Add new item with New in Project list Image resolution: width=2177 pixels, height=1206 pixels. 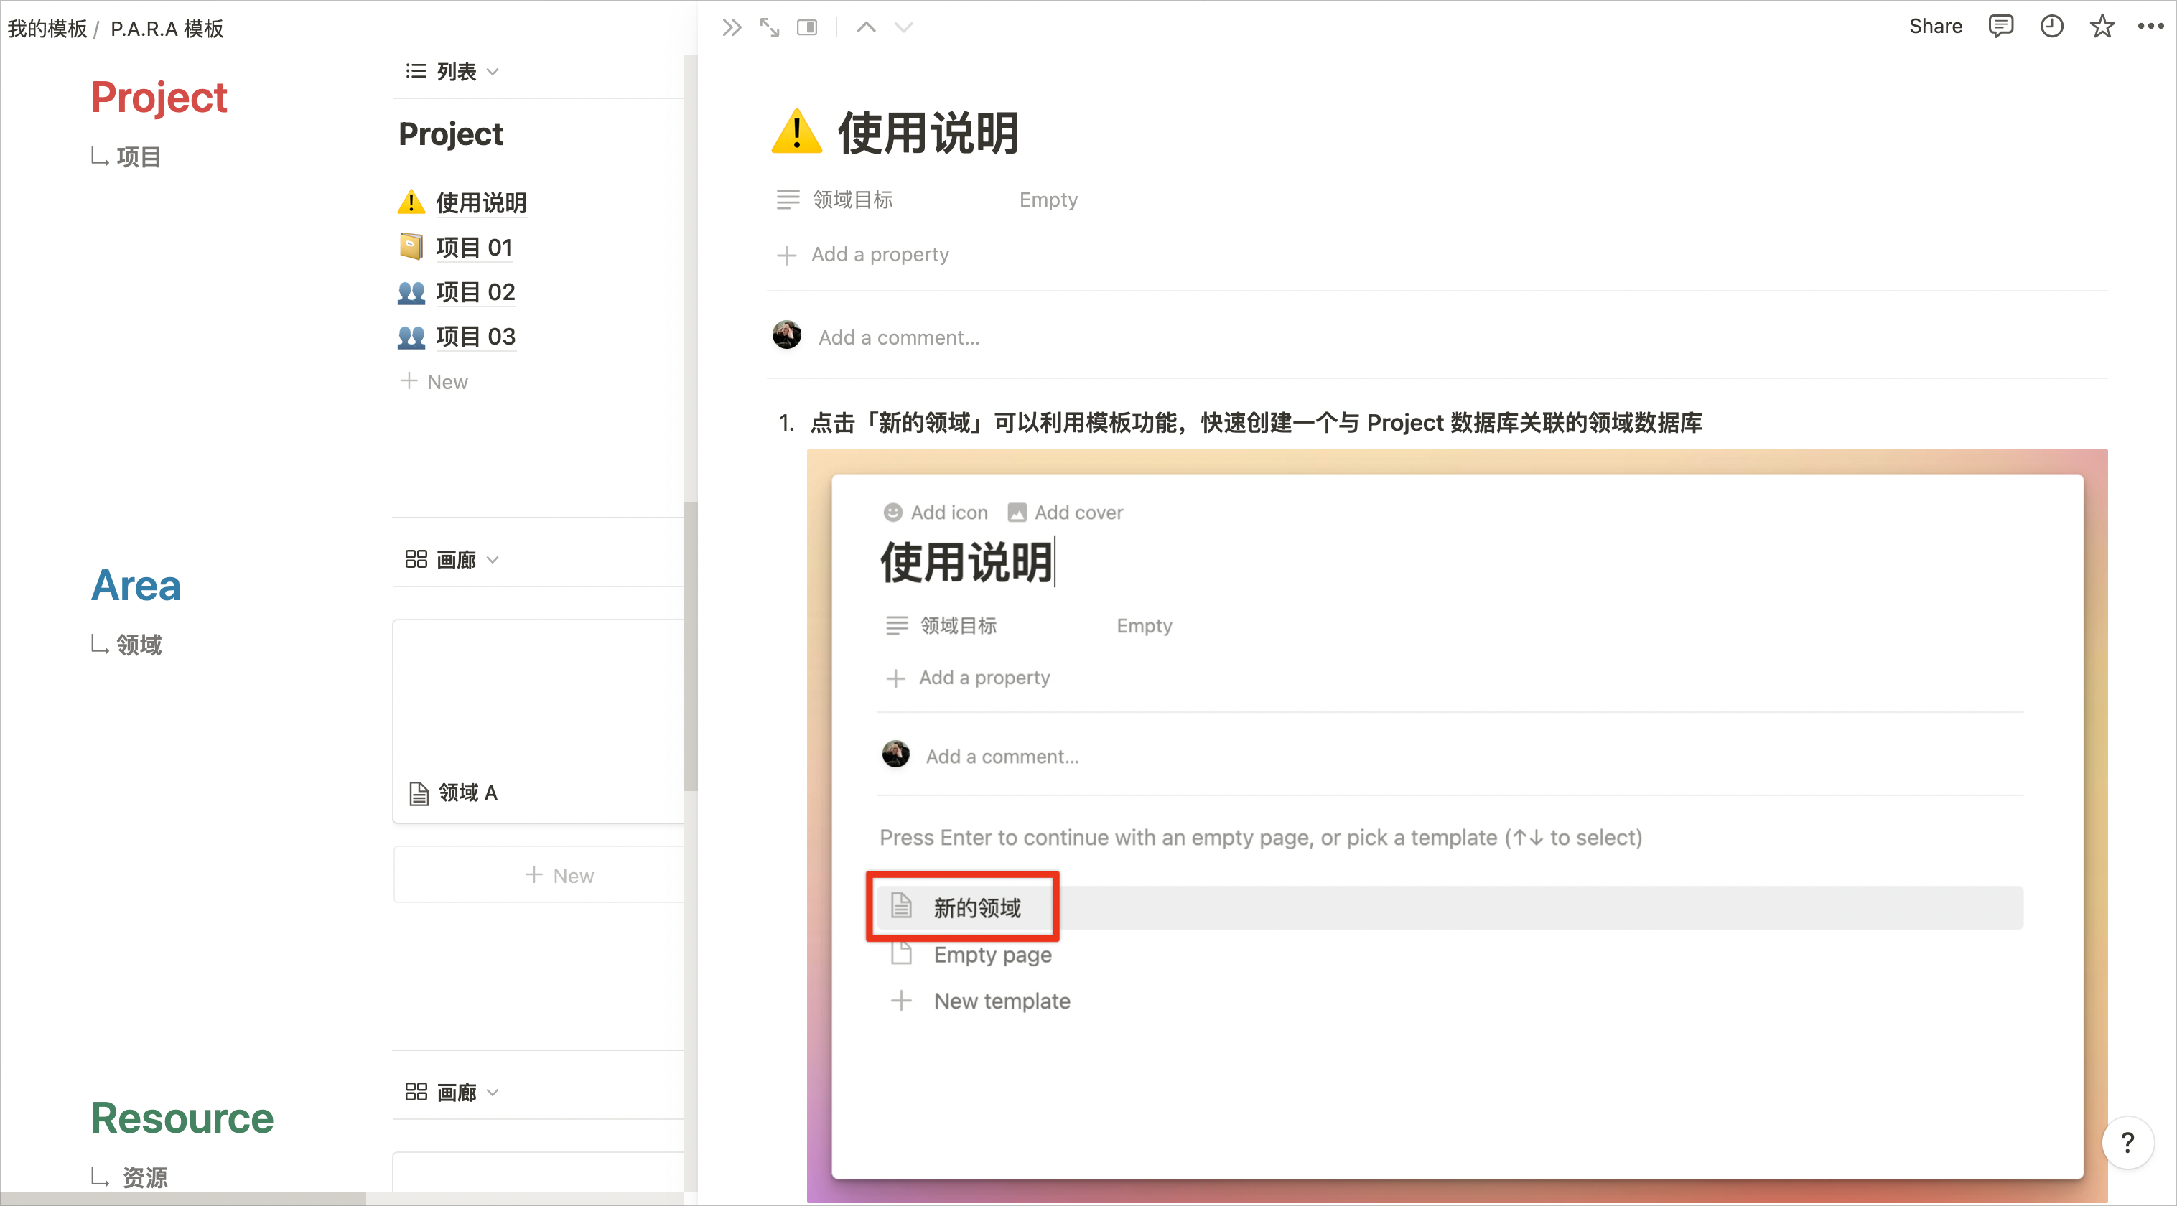434,381
